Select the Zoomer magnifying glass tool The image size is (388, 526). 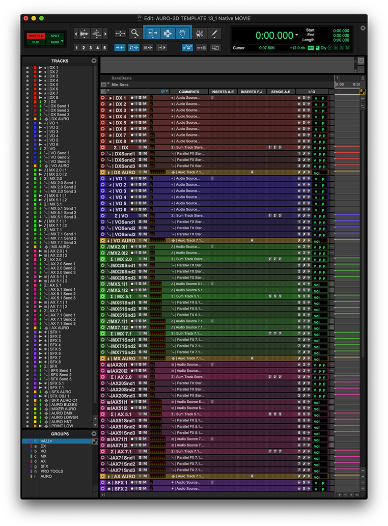point(135,34)
